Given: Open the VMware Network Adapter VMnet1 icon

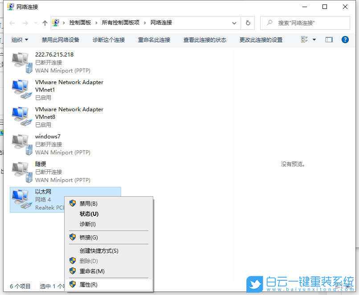Looking at the screenshot, I should tap(20, 89).
